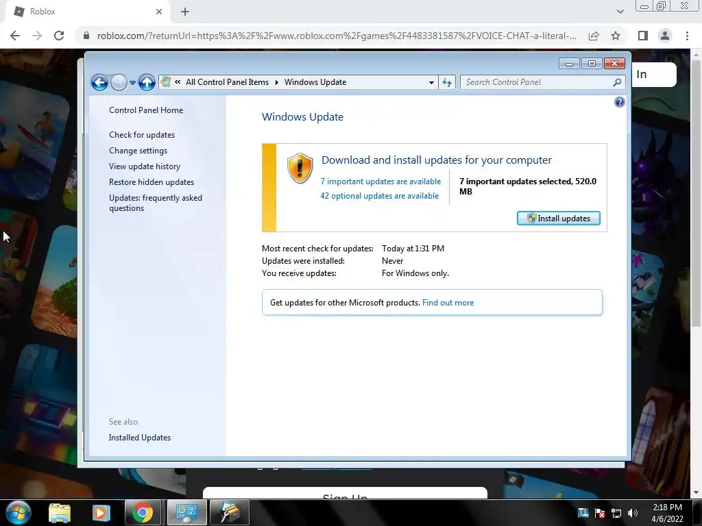Click Check for updates
The image size is (702, 526).
[x=142, y=135]
